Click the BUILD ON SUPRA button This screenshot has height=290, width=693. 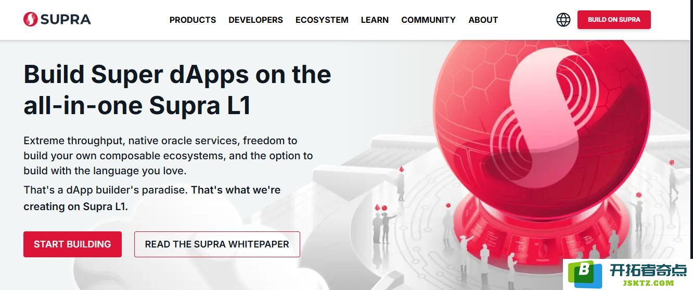click(x=614, y=20)
